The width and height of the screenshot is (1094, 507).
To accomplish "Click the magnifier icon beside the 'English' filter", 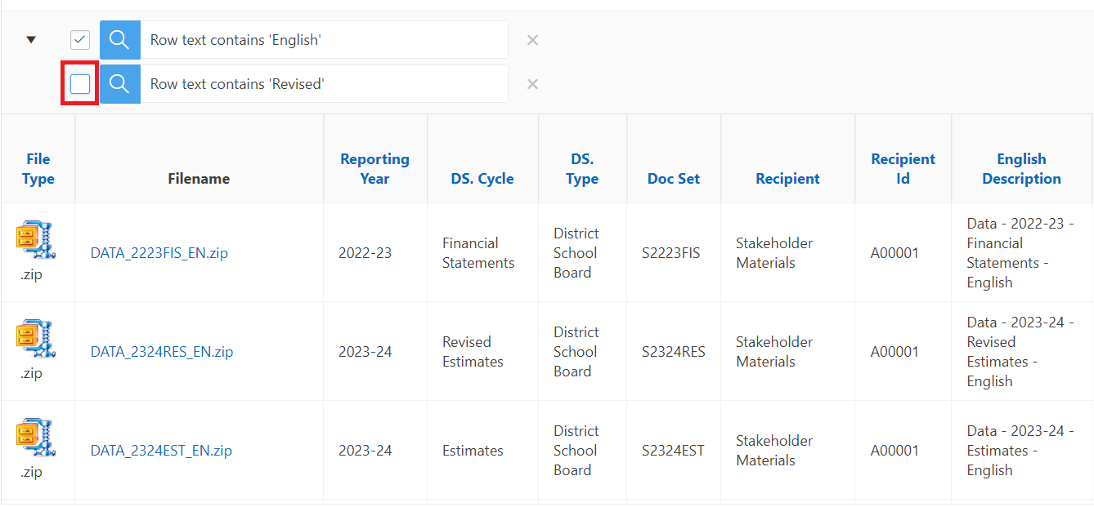I will click(x=119, y=40).
